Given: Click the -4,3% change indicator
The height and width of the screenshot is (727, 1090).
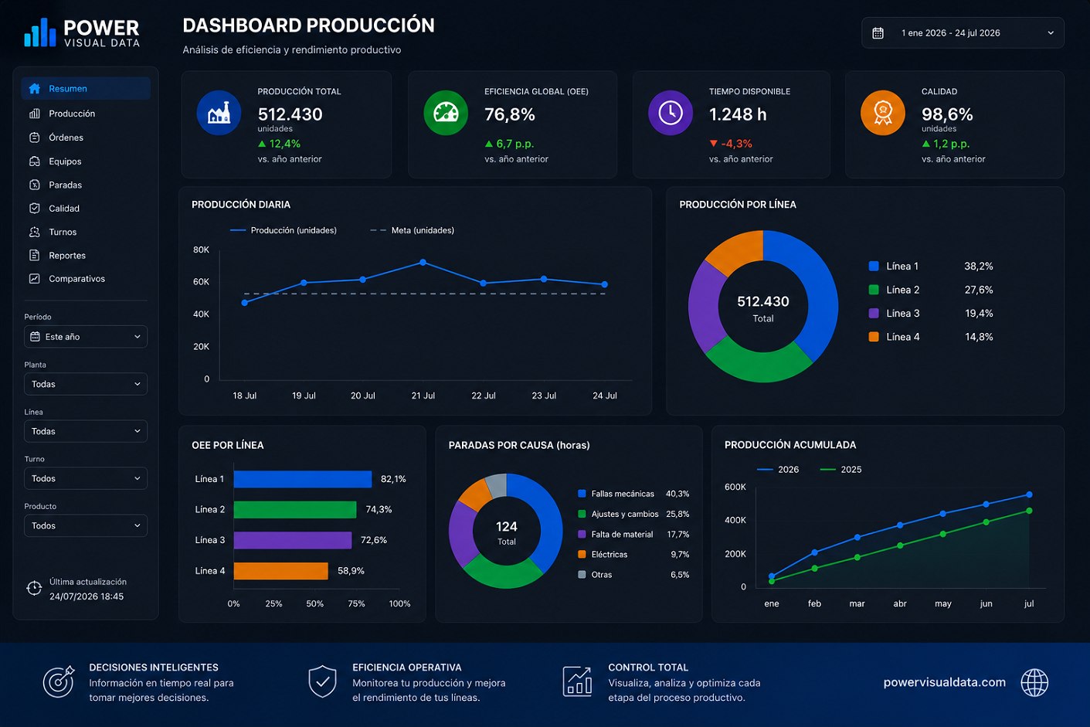Looking at the screenshot, I should point(731,144).
